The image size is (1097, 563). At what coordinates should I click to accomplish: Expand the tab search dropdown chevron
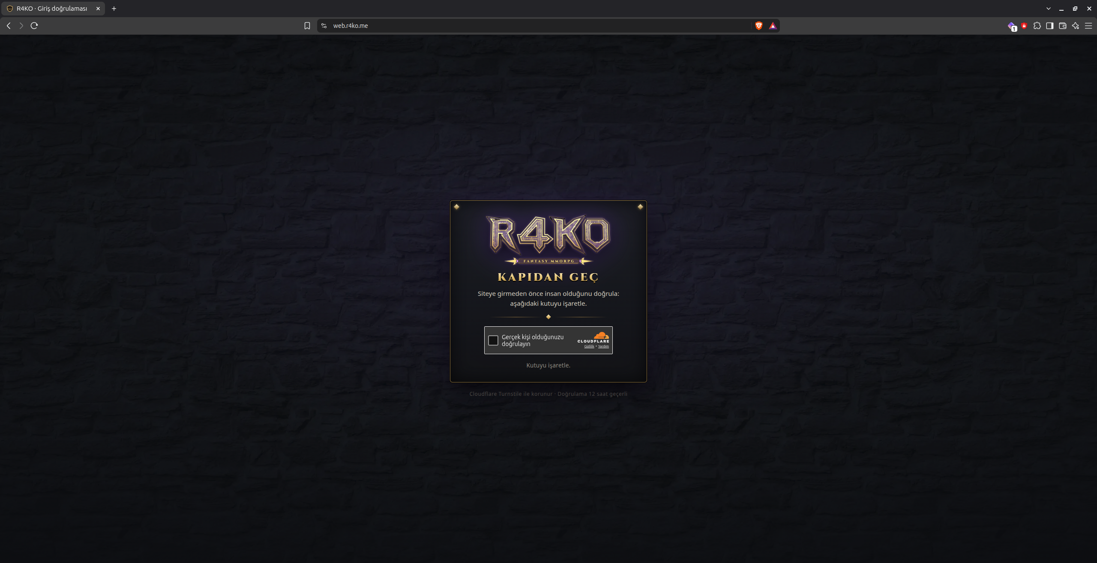click(x=1049, y=9)
